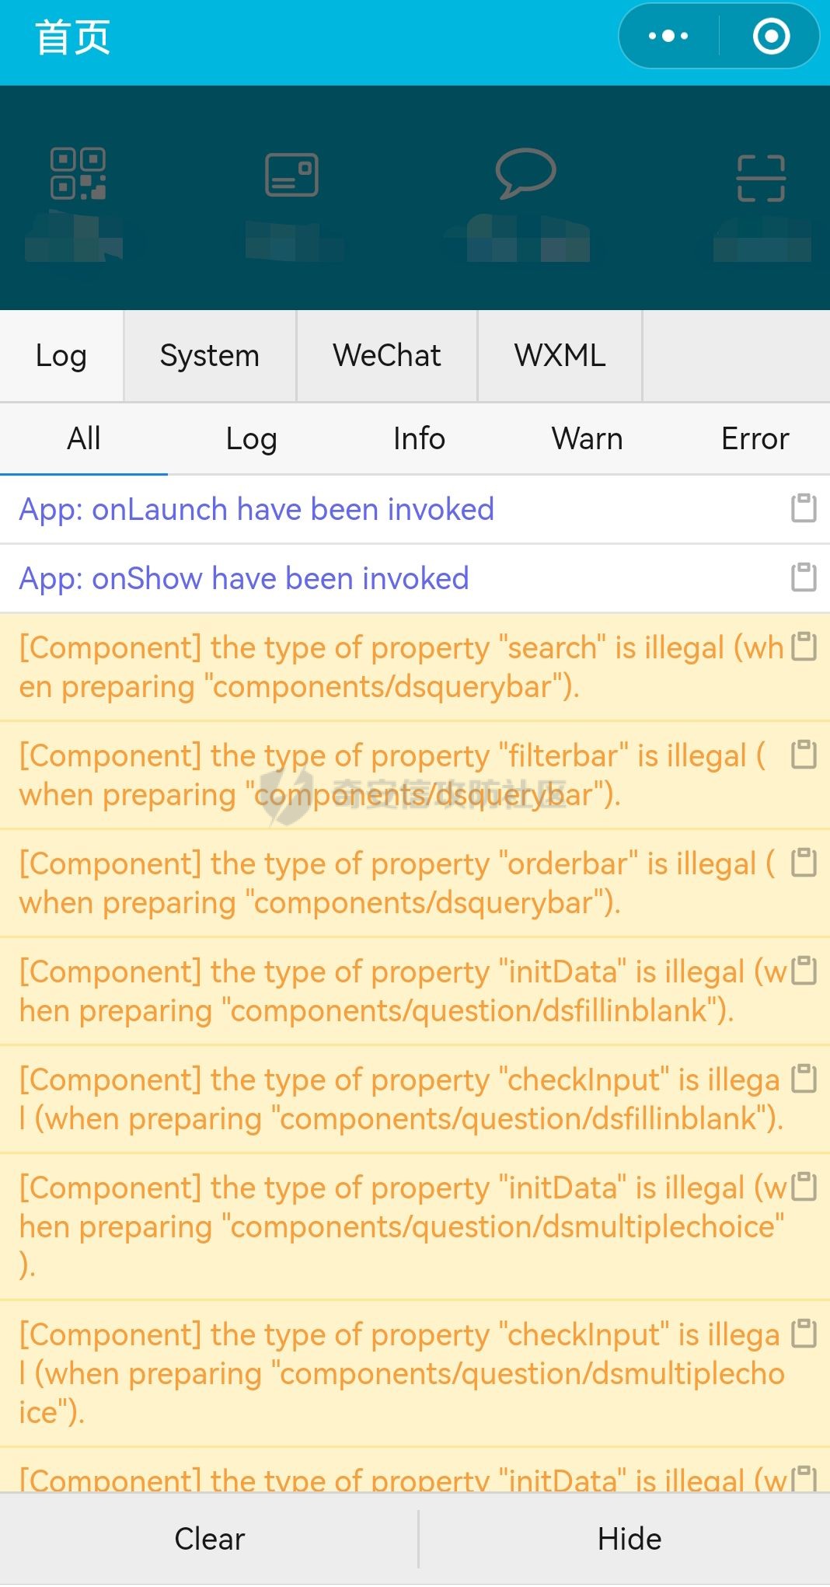Filter console by Error level
The height and width of the screenshot is (1587, 830).
[755, 439]
